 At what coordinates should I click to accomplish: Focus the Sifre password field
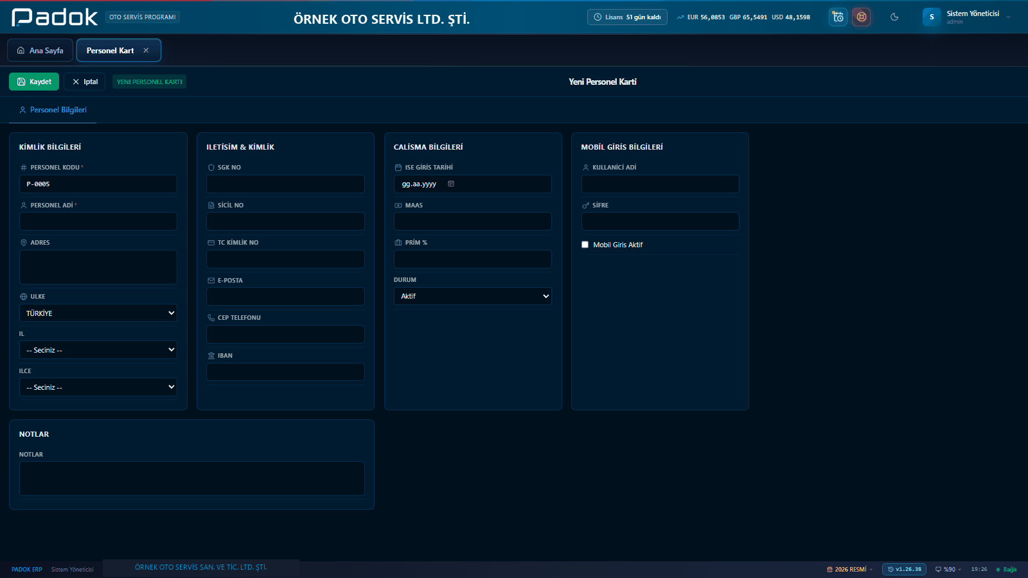point(660,222)
